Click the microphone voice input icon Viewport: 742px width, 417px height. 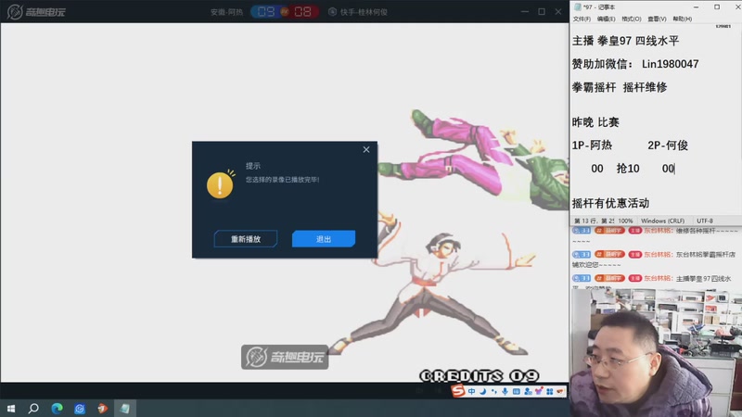505,391
